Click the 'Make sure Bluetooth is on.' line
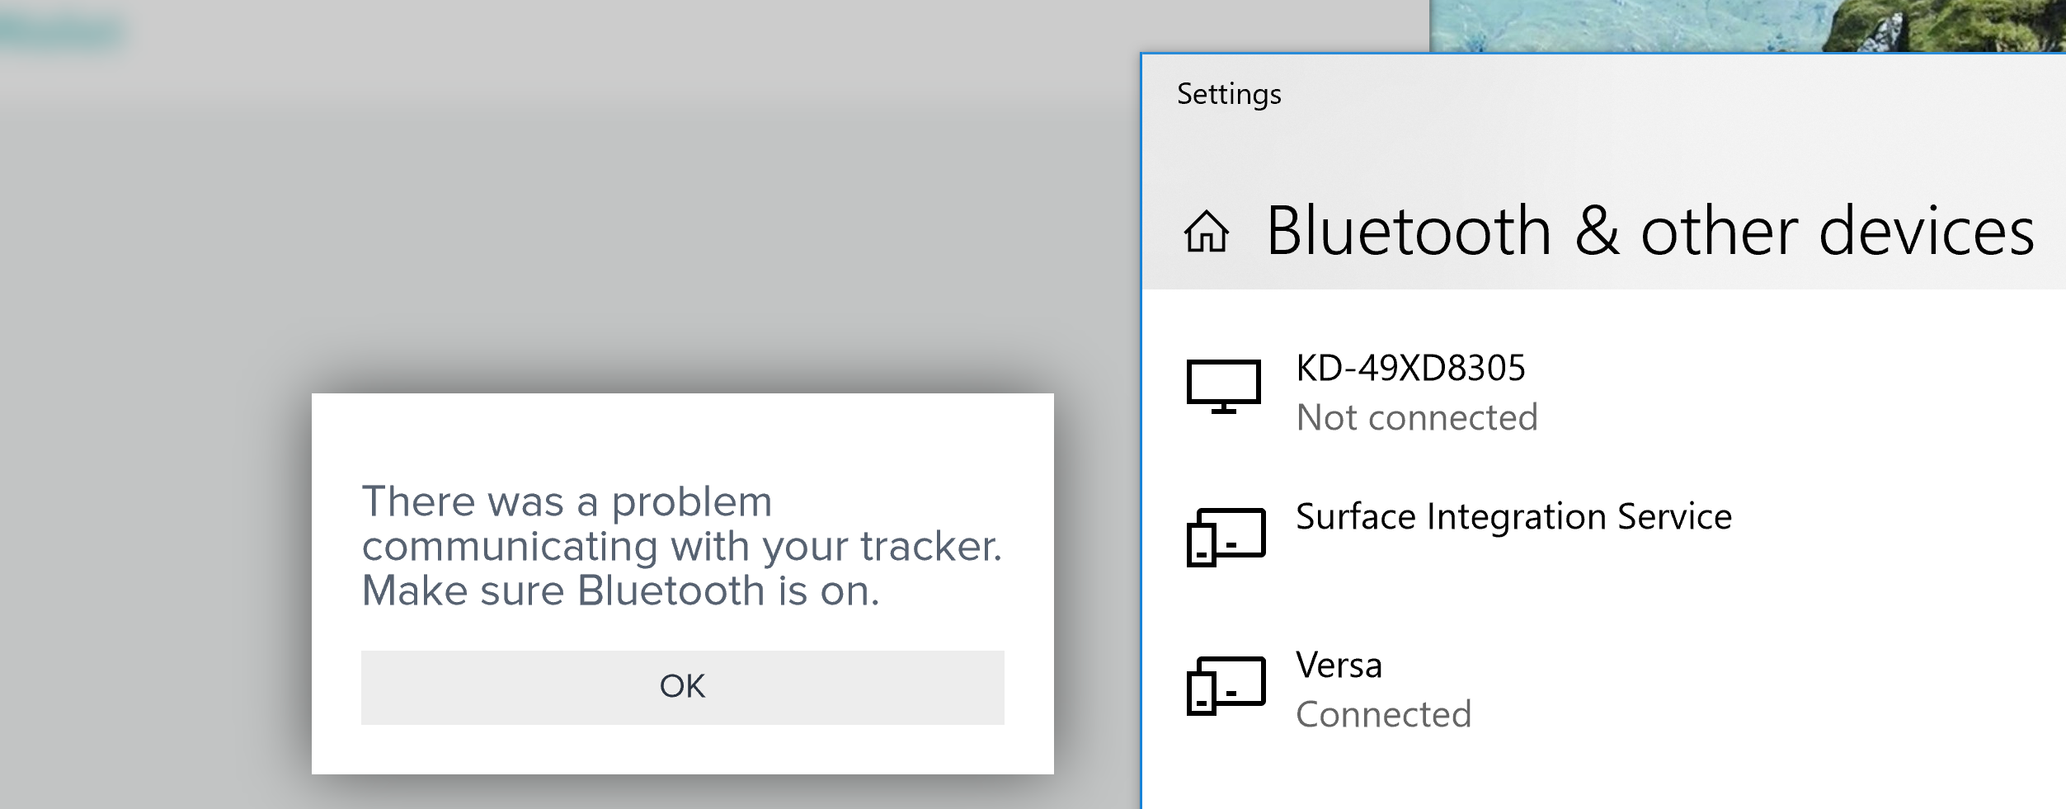2066x809 pixels. [620, 591]
